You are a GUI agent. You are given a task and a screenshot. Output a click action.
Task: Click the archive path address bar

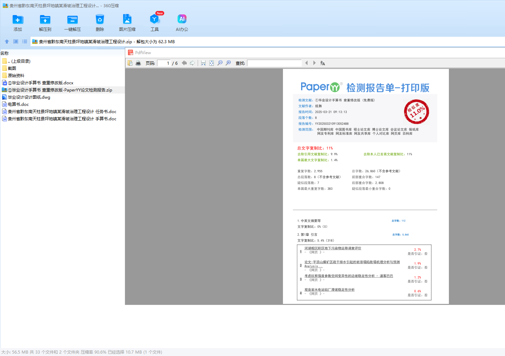click(x=268, y=42)
